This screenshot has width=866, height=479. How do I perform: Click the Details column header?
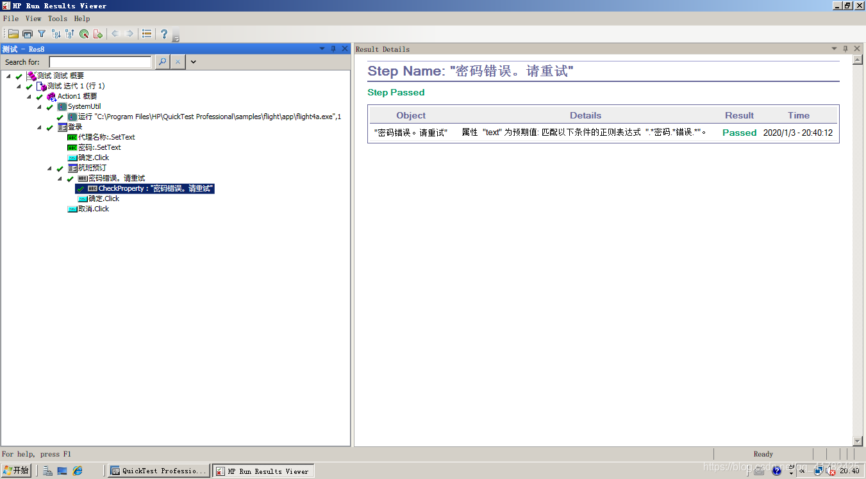tap(586, 115)
